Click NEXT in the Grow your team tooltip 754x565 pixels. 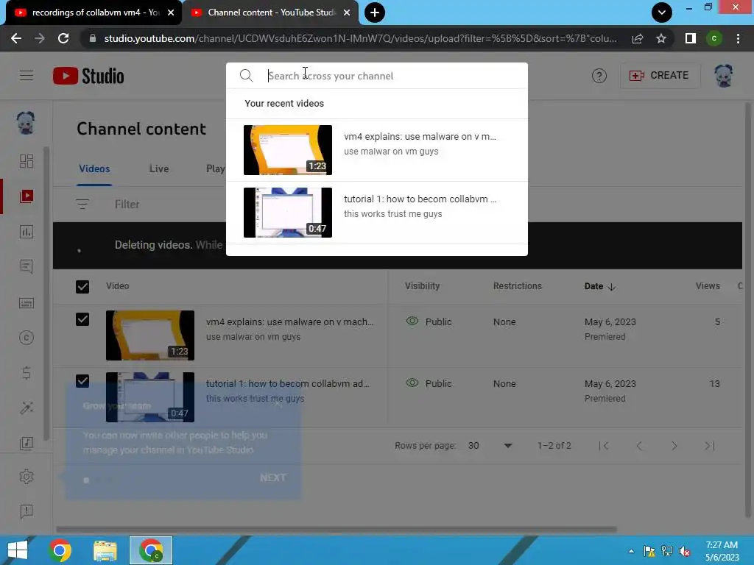point(272,477)
